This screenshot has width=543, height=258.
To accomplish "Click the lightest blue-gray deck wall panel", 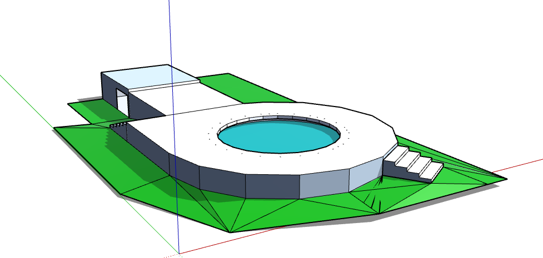I will 365,176.
